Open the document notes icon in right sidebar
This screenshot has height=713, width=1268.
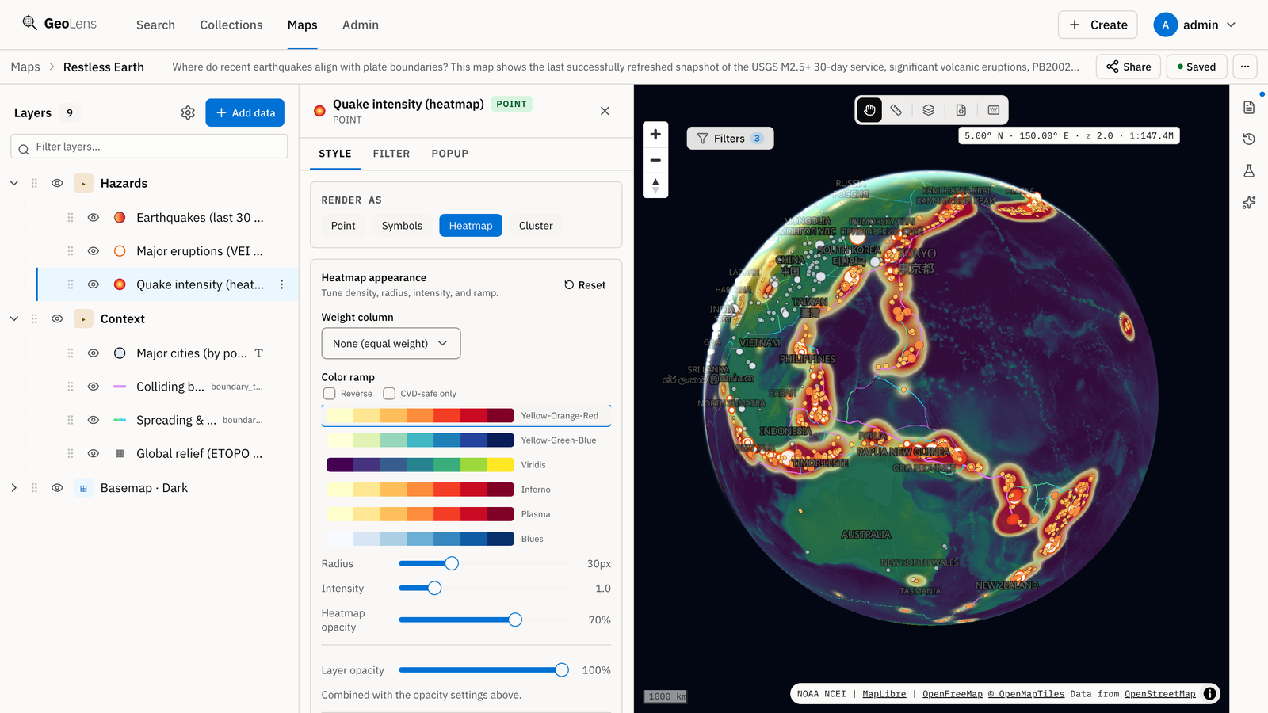(x=1249, y=108)
